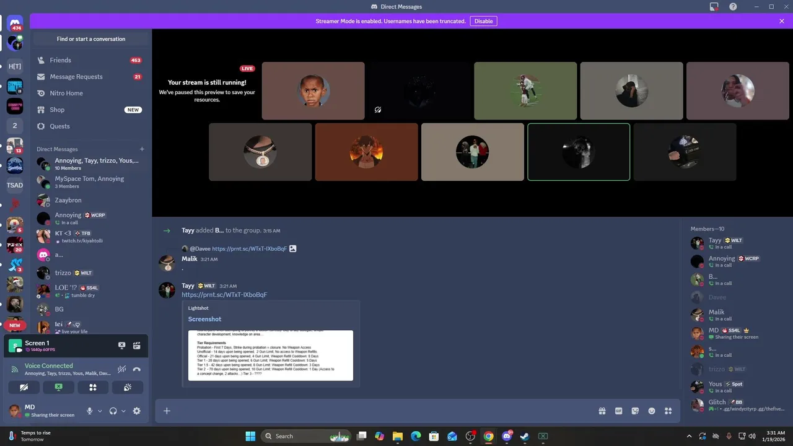Open MySpace Tom, Annoying group chat
Viewport: 793px width, 446px height.
[90, 182]
